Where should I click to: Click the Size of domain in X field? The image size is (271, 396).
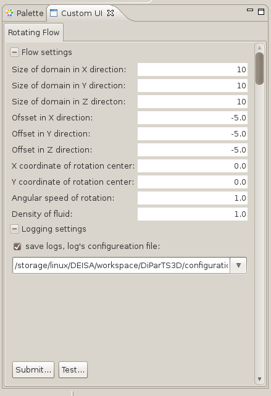click(192, 69)
